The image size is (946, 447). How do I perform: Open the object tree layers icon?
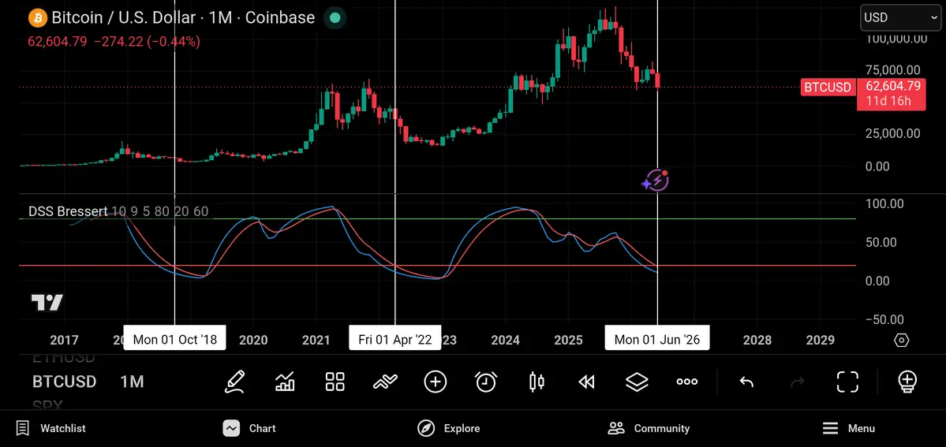637,382
